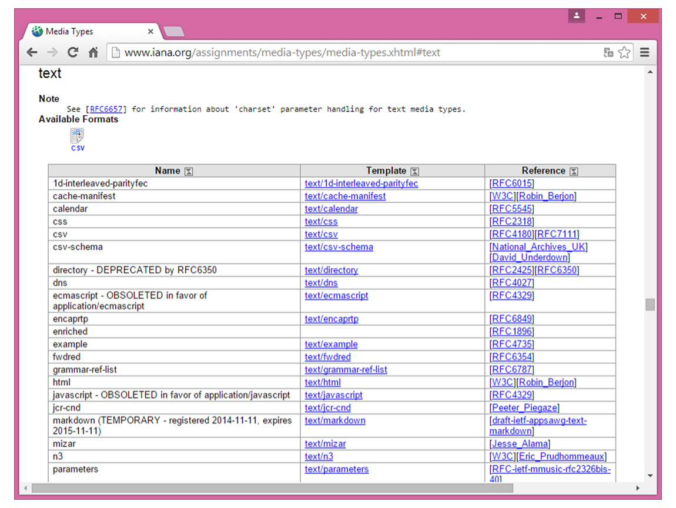Open the text/example template link
The width and height of the screenshot is (676, 508).
tap(331, 344)
